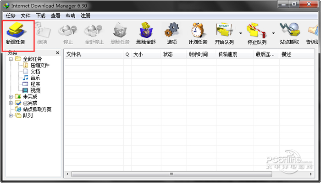
Task: Sort by 传输速度 column header
Action: pyautogui.click(x=235, y=54)
